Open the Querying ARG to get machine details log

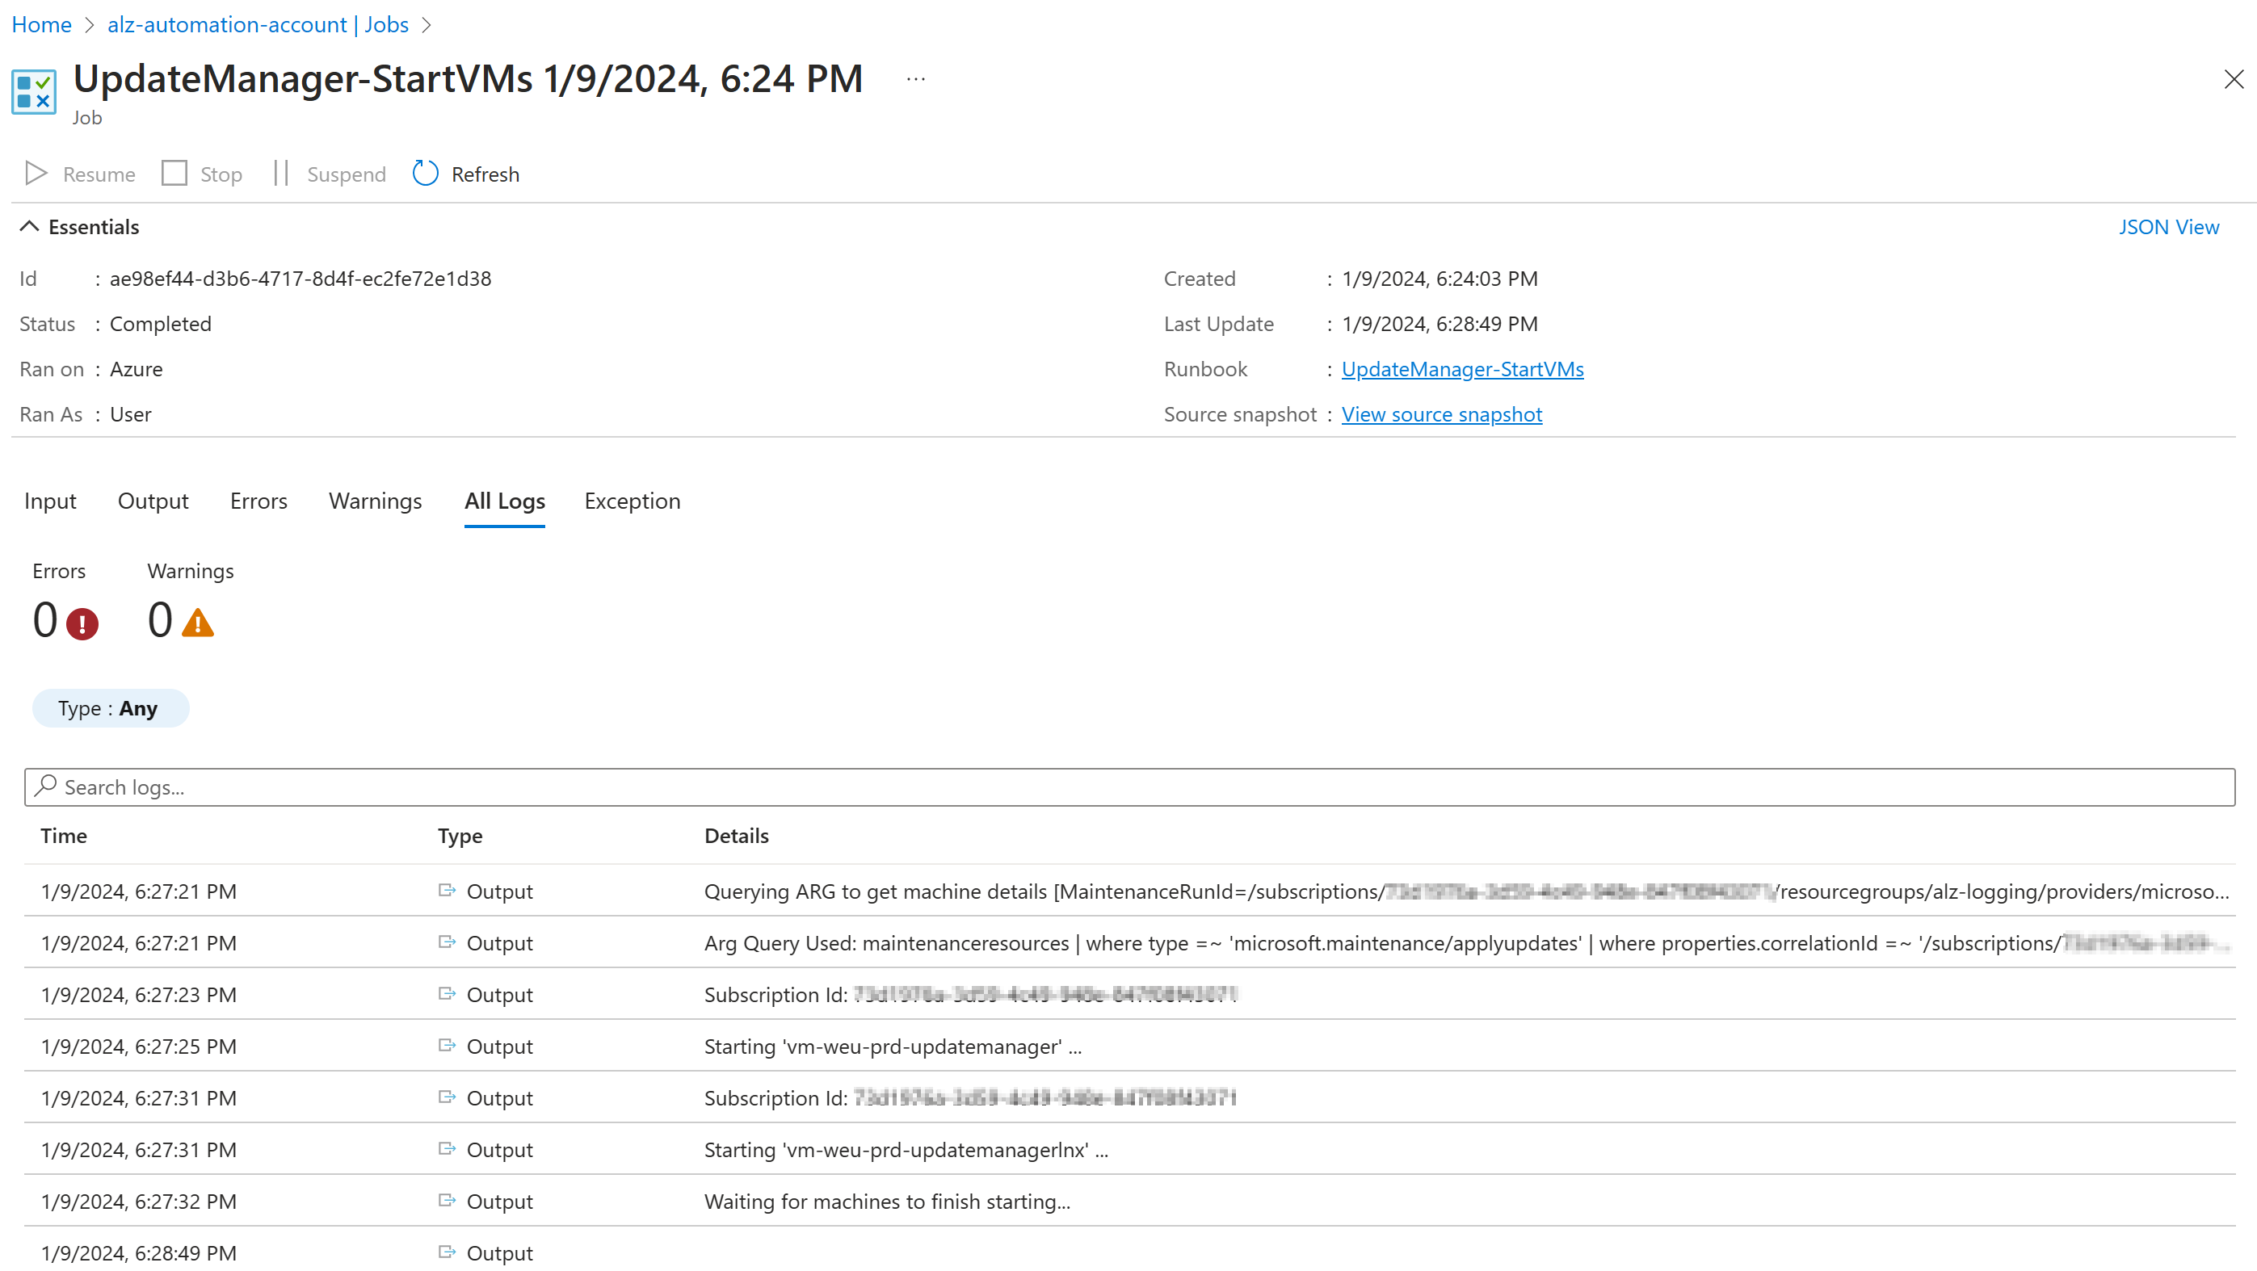tap(1467, 891)
